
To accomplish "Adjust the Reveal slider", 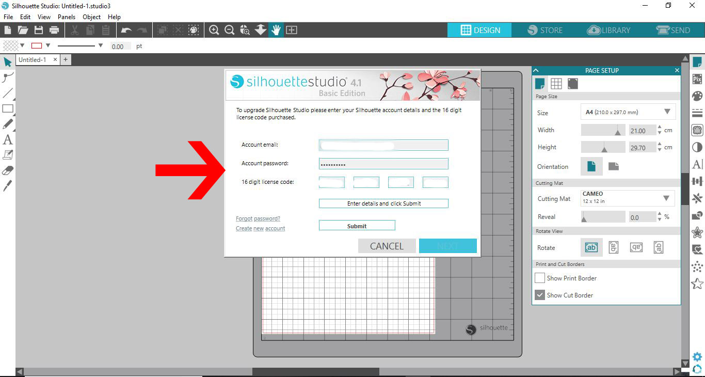I will click(603, 217).
